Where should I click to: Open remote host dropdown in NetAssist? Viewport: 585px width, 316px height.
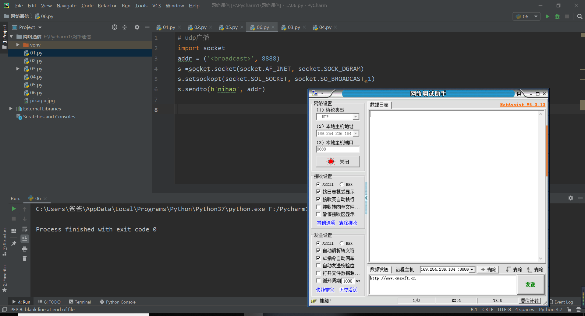(472, 269)
